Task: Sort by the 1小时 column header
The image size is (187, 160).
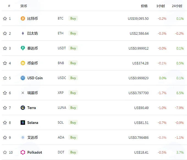Action: coord(161,6)
